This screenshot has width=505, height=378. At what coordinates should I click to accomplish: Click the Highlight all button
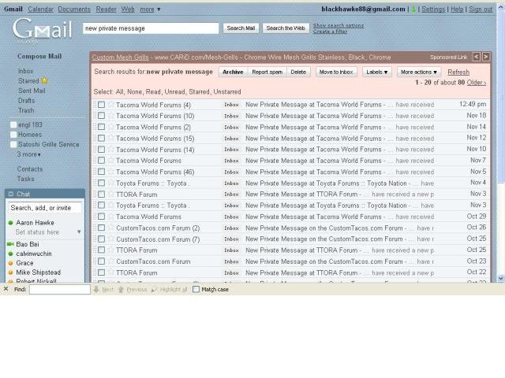169,289
